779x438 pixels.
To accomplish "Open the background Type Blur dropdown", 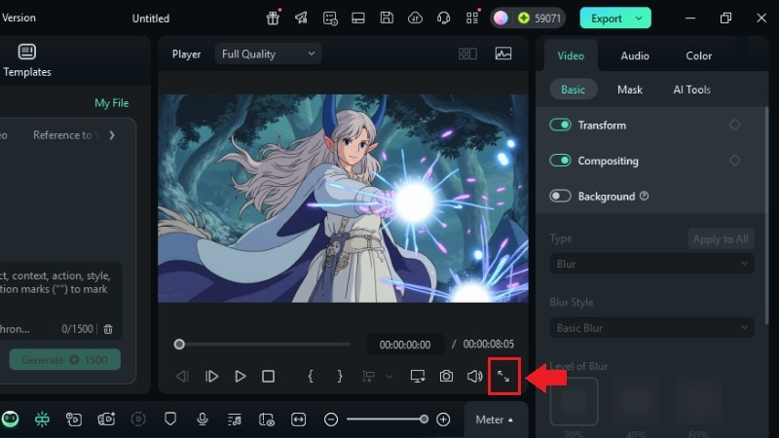I will [651, 264].
